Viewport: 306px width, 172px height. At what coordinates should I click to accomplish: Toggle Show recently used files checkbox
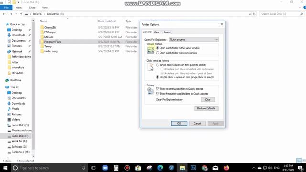pyautogui.click(x=158, y=89)
